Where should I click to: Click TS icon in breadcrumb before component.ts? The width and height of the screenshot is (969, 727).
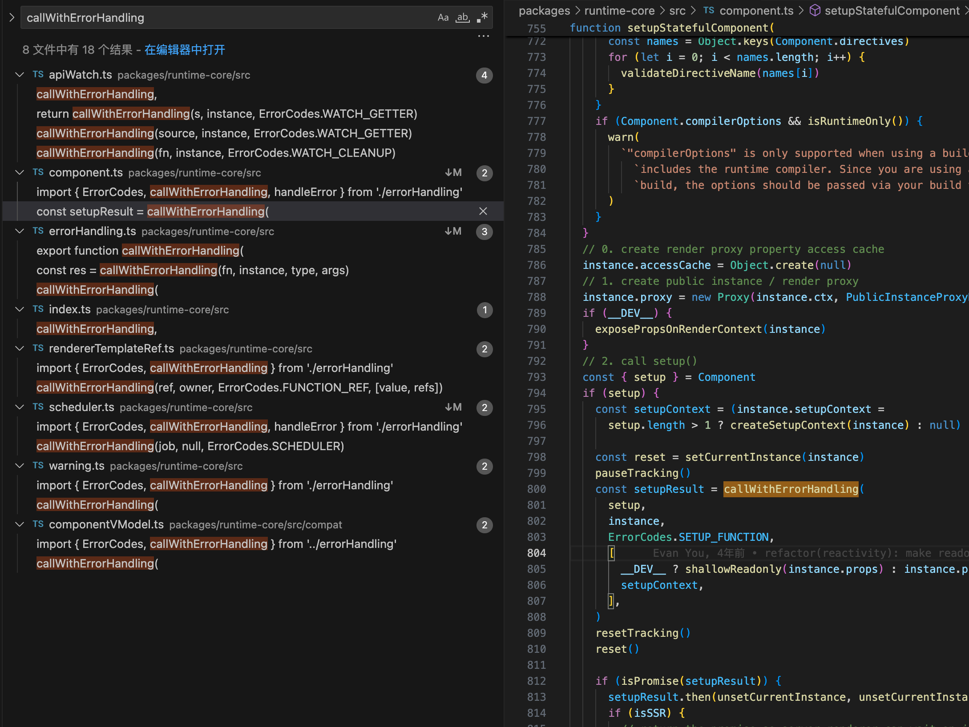(709, 10)
